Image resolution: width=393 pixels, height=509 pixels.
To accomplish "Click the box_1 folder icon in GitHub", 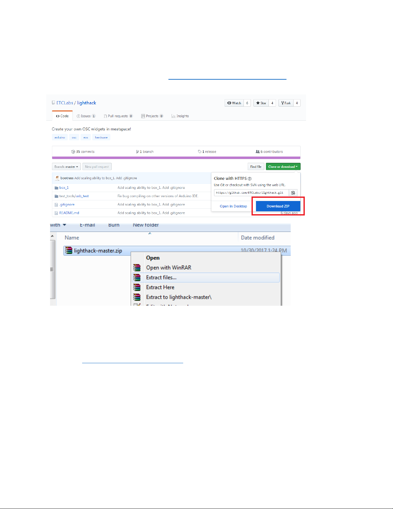I will 56,188.
